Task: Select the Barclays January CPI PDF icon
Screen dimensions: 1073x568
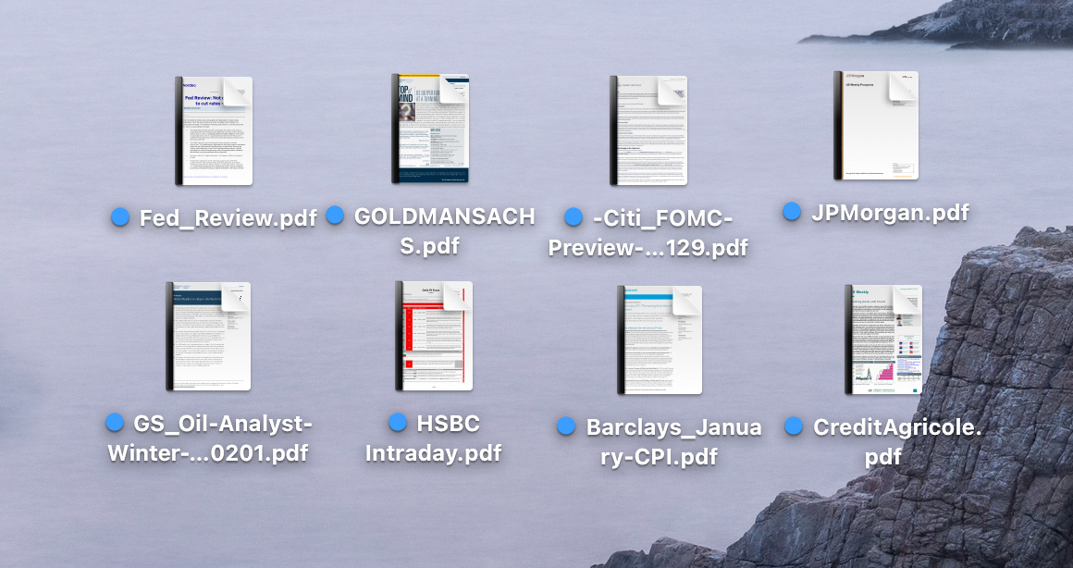Action: pyautogui.click(x=659, y=340)
